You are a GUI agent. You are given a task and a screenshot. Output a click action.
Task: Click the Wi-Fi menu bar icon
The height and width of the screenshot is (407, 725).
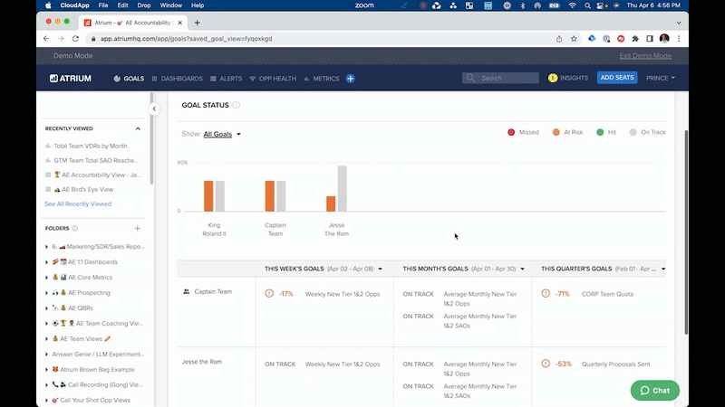click(573, 5)
